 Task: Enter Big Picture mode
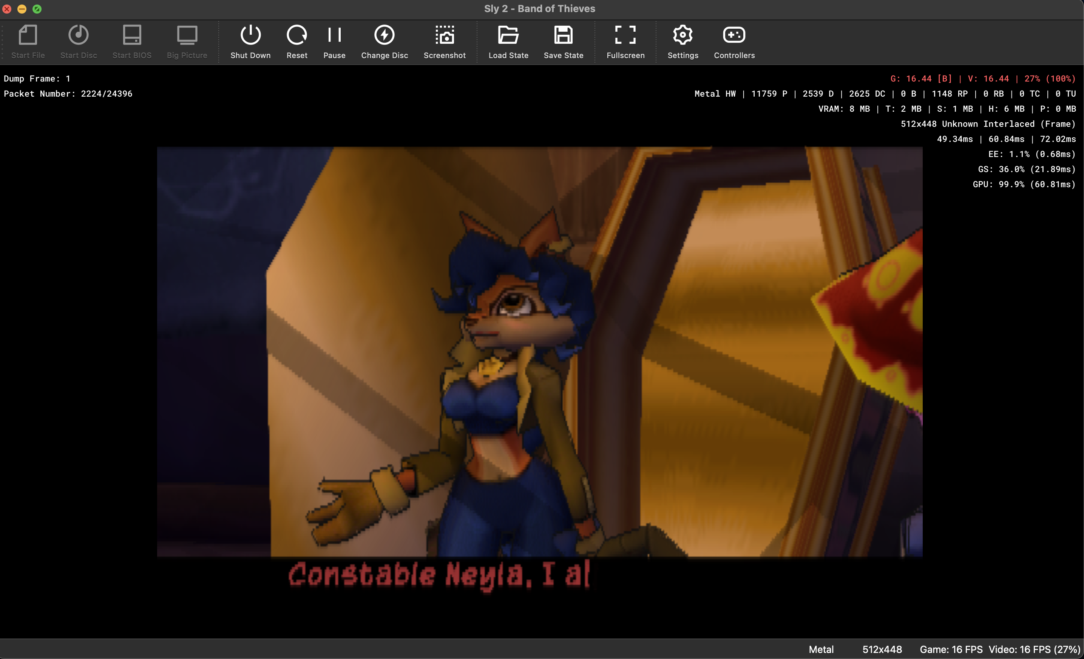click(187, 41)
